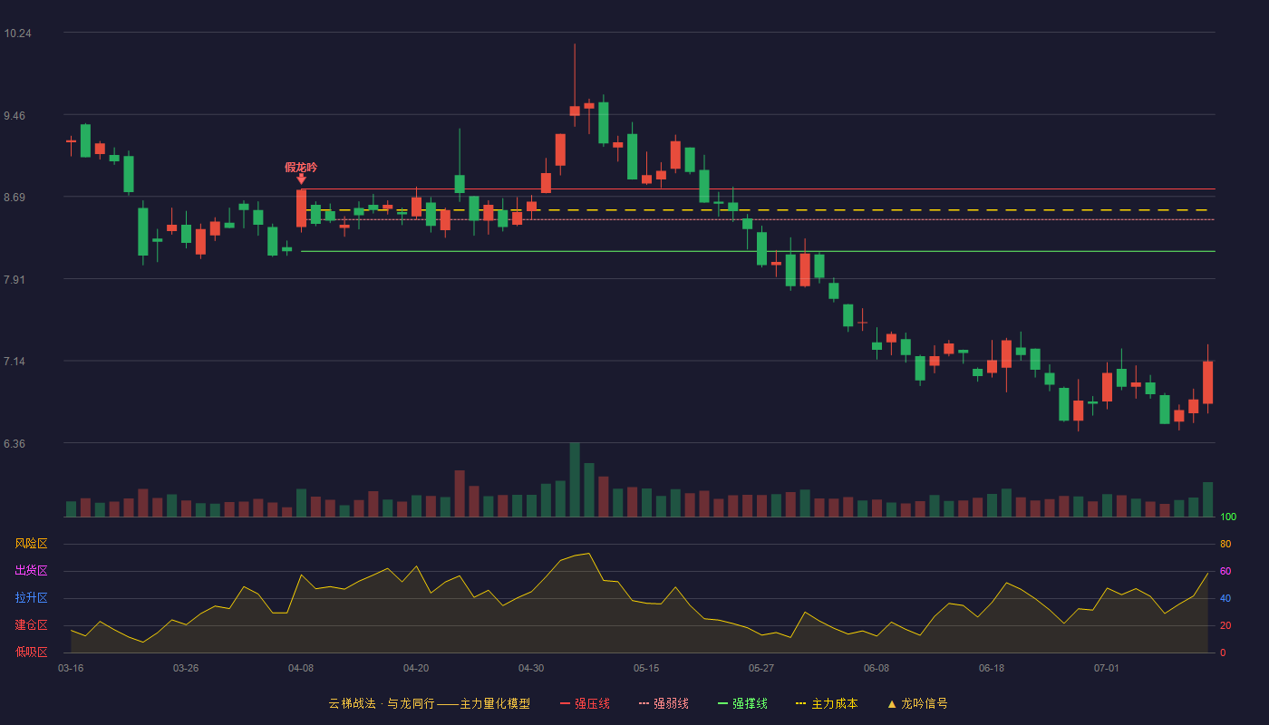Click the red candle under the 假龙吟 marker
This screenshot has width=1269, height=725.
pyautogui.click(x=301, y=208)
